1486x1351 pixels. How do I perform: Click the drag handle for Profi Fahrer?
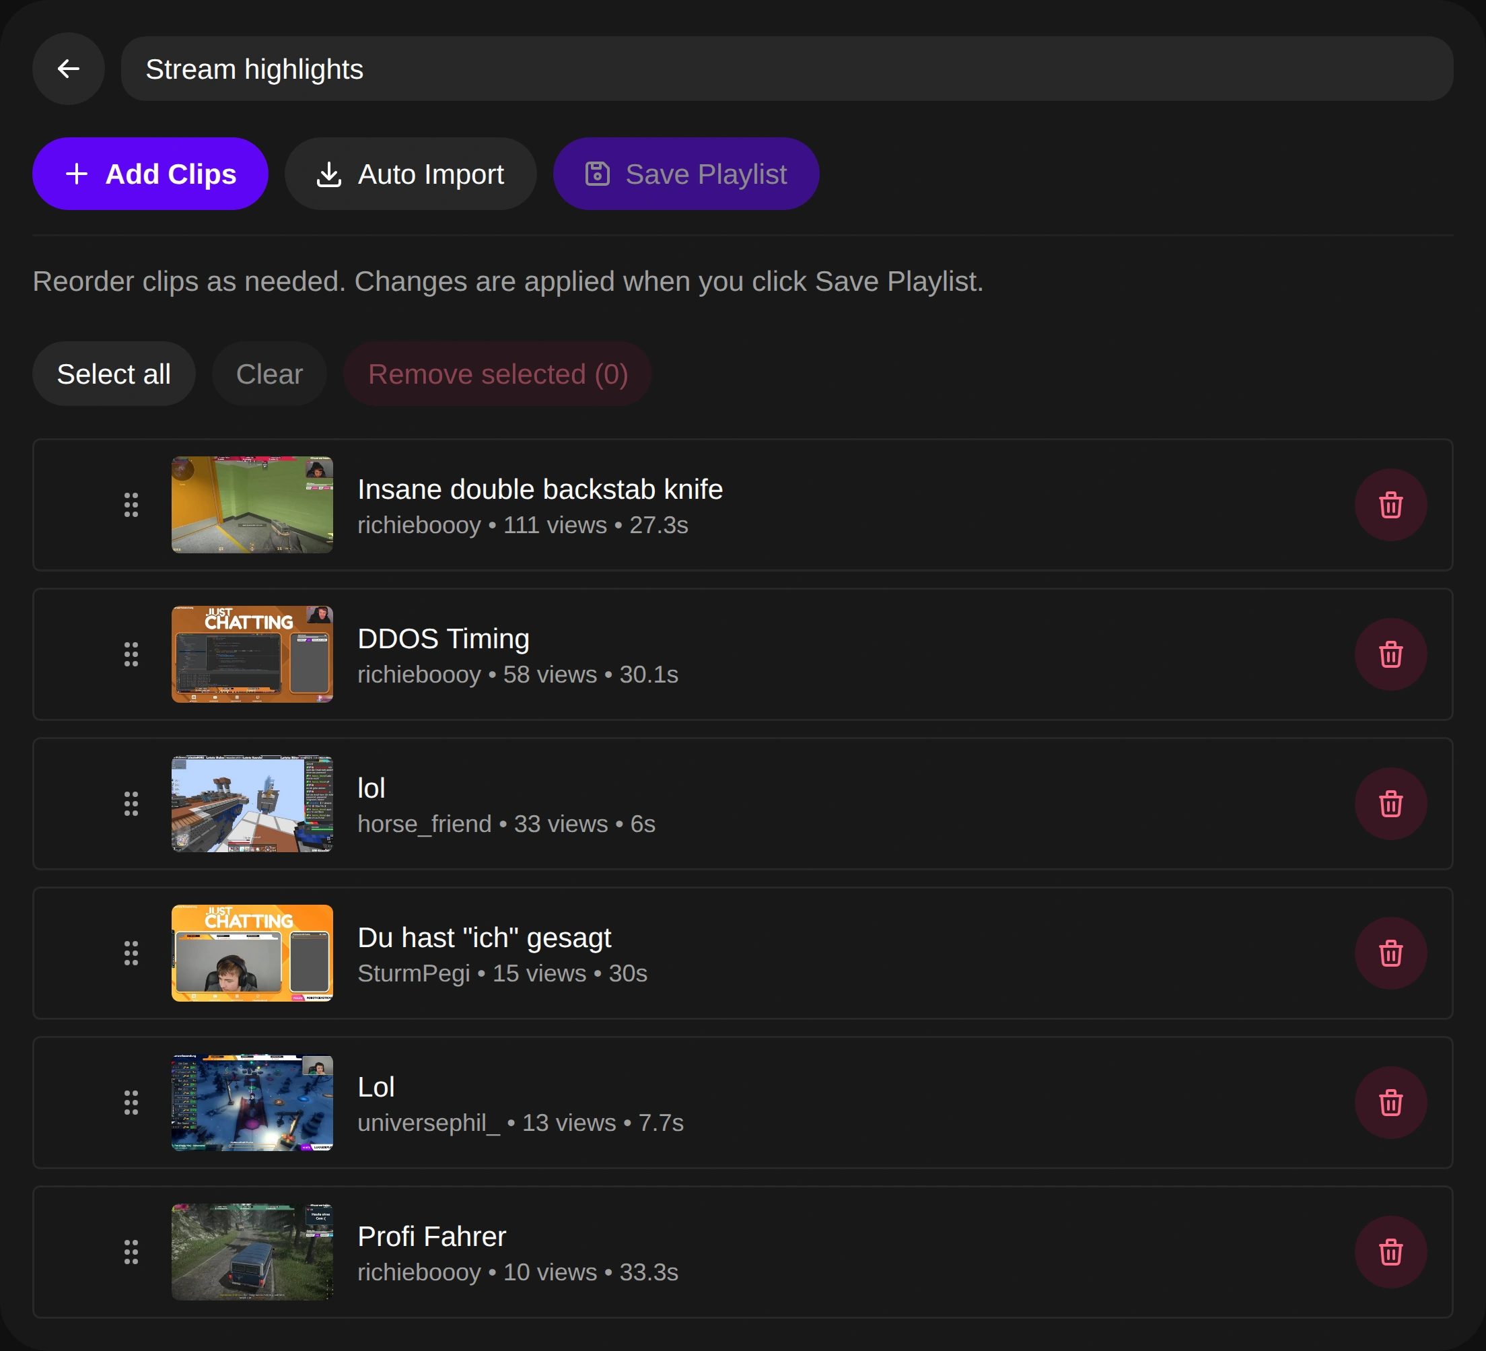[131, 1252]
